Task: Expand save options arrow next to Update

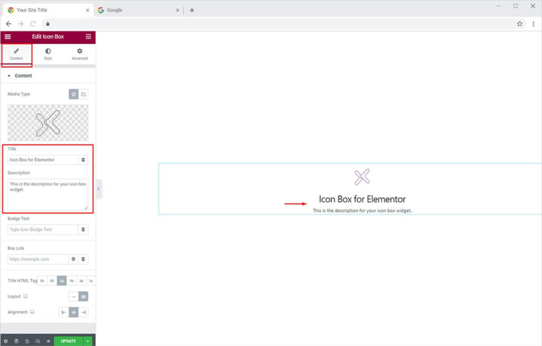Action: pyautogui.click(x=87, y=341)
